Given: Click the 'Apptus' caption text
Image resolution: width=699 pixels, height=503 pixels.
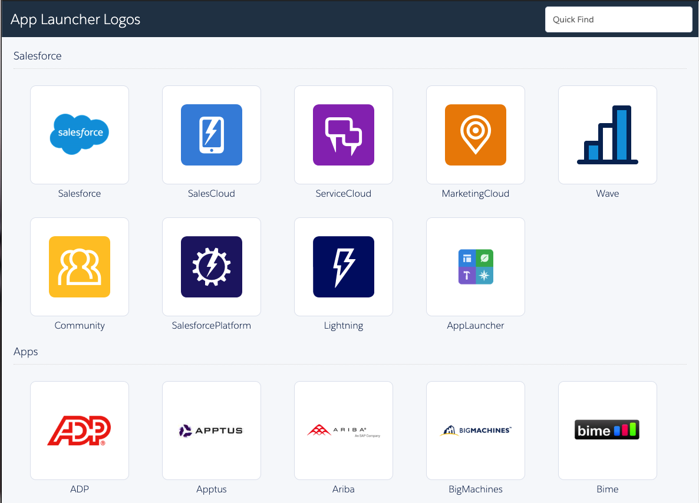Looking at the screenshot, I should 212,489.
